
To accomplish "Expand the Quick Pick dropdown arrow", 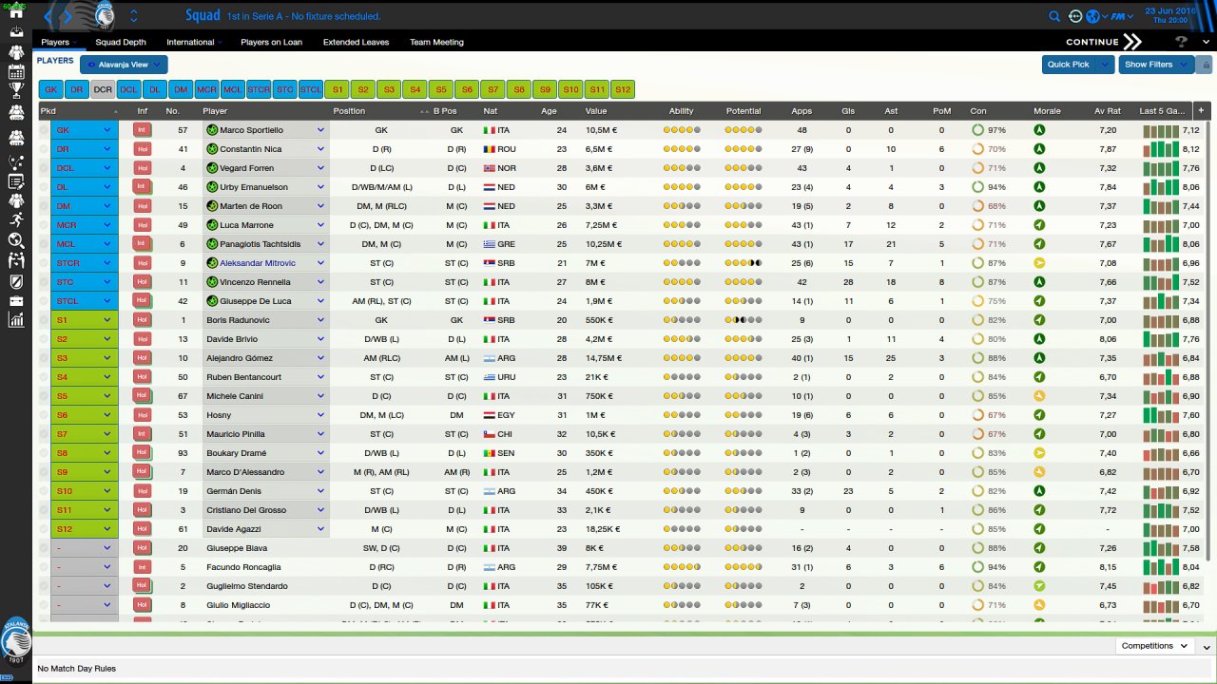I will (1105, 65).
